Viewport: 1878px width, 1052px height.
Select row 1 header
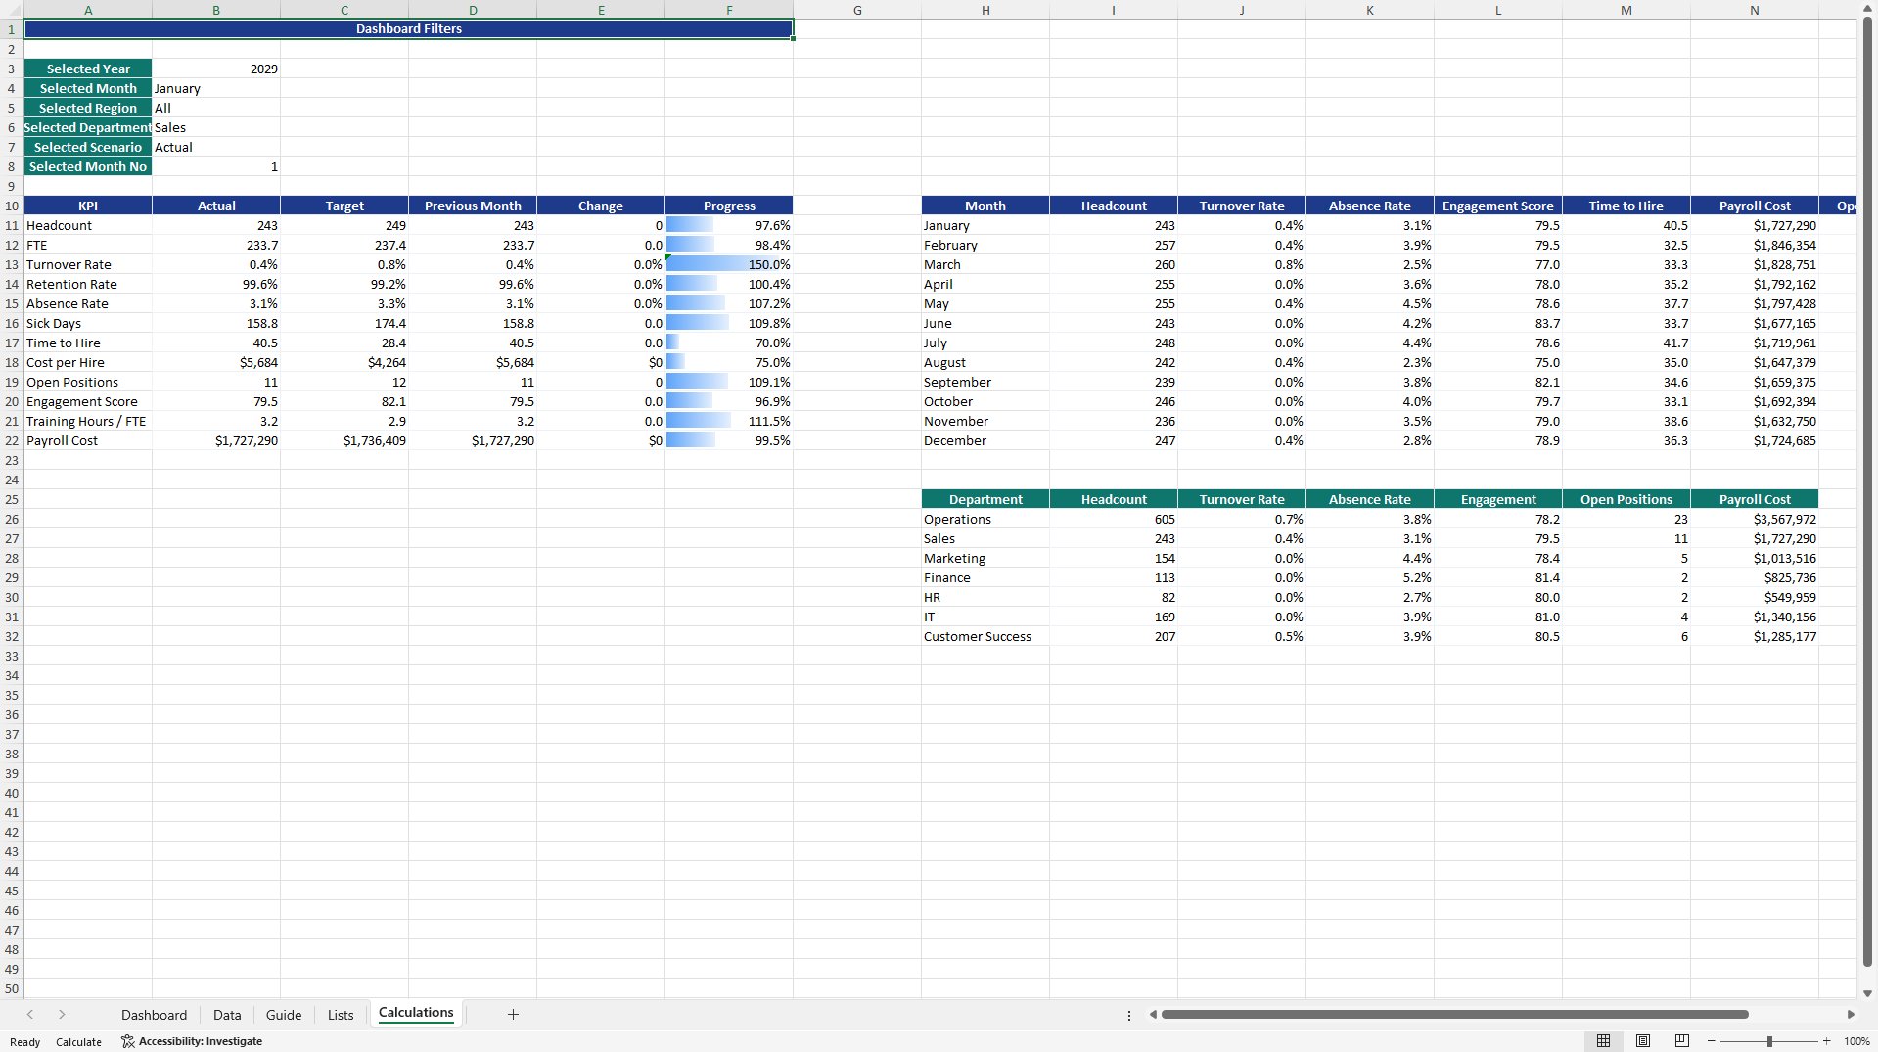point(12,29)
